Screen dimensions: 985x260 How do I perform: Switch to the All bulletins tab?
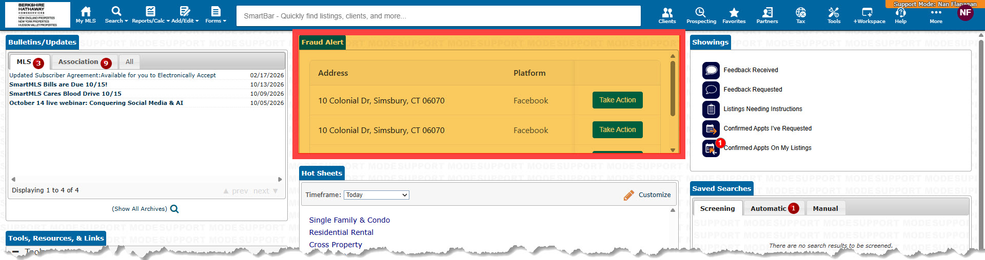click(x=129, y=62)
